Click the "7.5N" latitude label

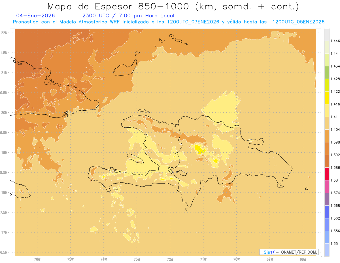(4, 212)
